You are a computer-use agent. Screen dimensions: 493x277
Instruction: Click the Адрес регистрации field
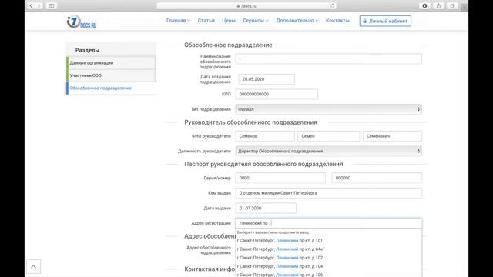[329, 223]
